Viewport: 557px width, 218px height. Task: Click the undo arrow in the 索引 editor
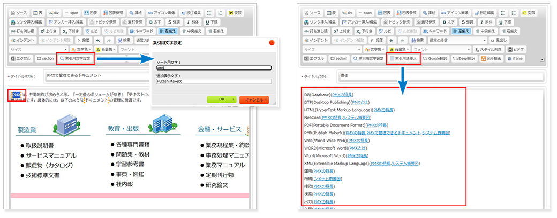pyautogui.click(x=391, y=40)
